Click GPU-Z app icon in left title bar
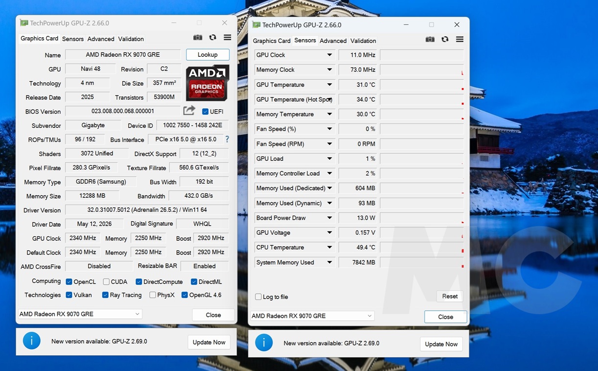Screen dimensions: 598x371 click(x=24, y=23)
